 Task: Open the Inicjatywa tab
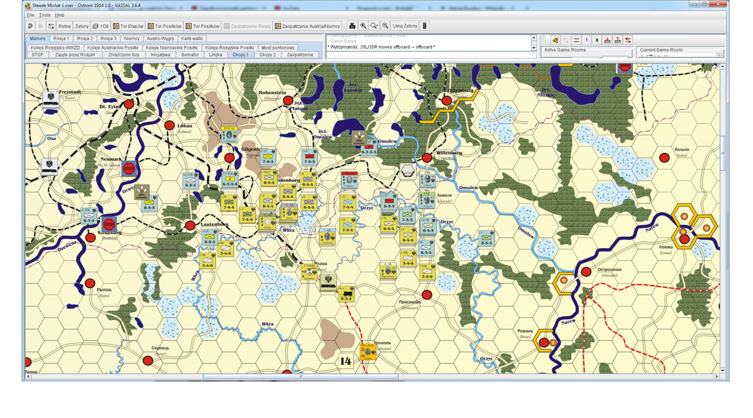[161, 55]
